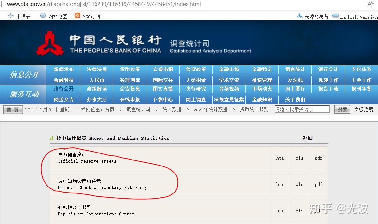378x224 pixels.
Task: Switch to the 首页 home tab
Action: [12, 109]
